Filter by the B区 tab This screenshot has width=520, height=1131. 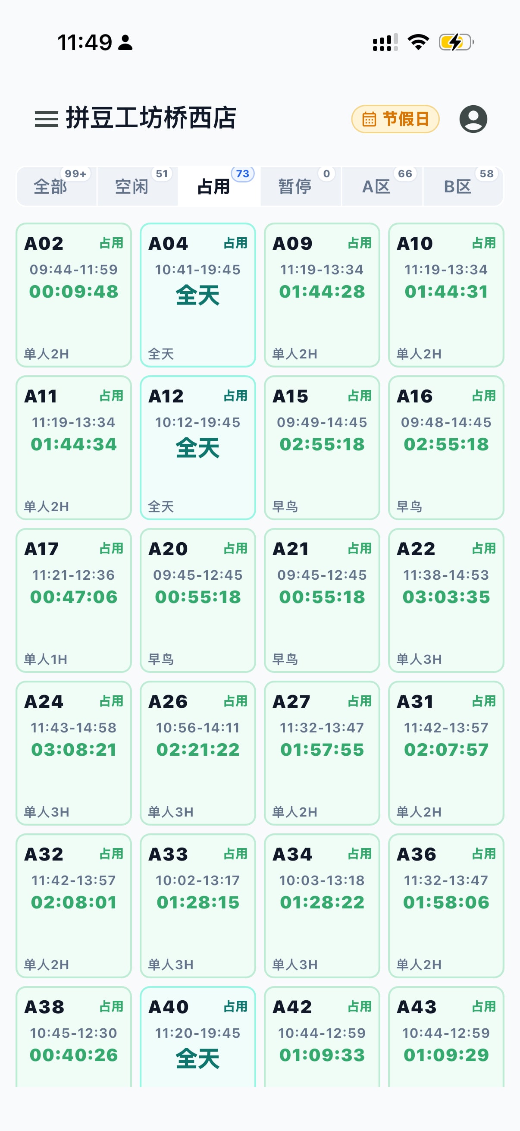(463, 186)
